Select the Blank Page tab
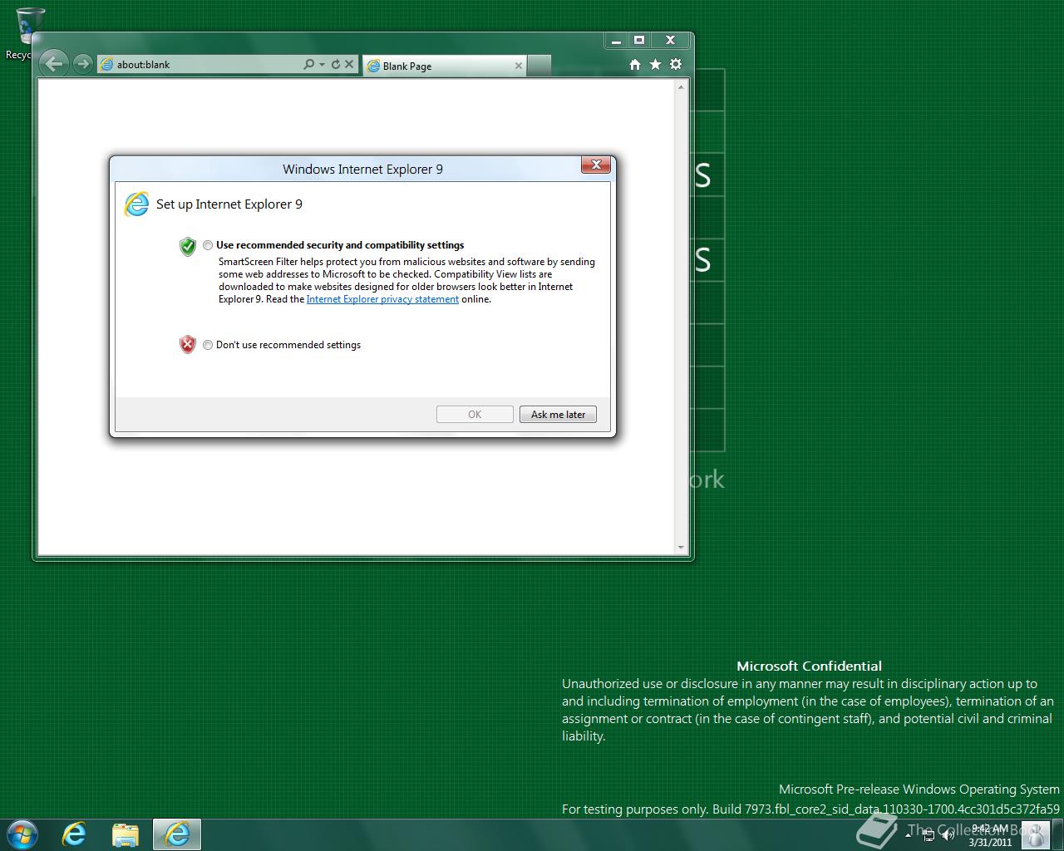This screenshot has width=1064, height=851. (x=445, y=66)
